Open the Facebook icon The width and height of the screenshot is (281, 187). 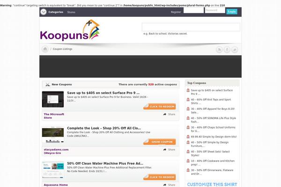pos(227,50)
